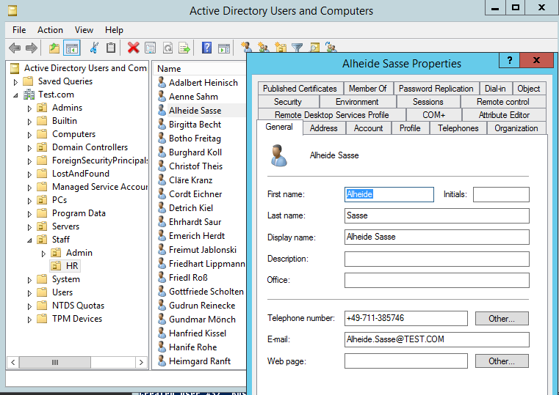Switch to the Account tab

(368, 128)
